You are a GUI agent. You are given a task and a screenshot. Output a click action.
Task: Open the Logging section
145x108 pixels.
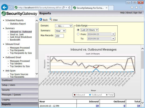click(20, 100)
